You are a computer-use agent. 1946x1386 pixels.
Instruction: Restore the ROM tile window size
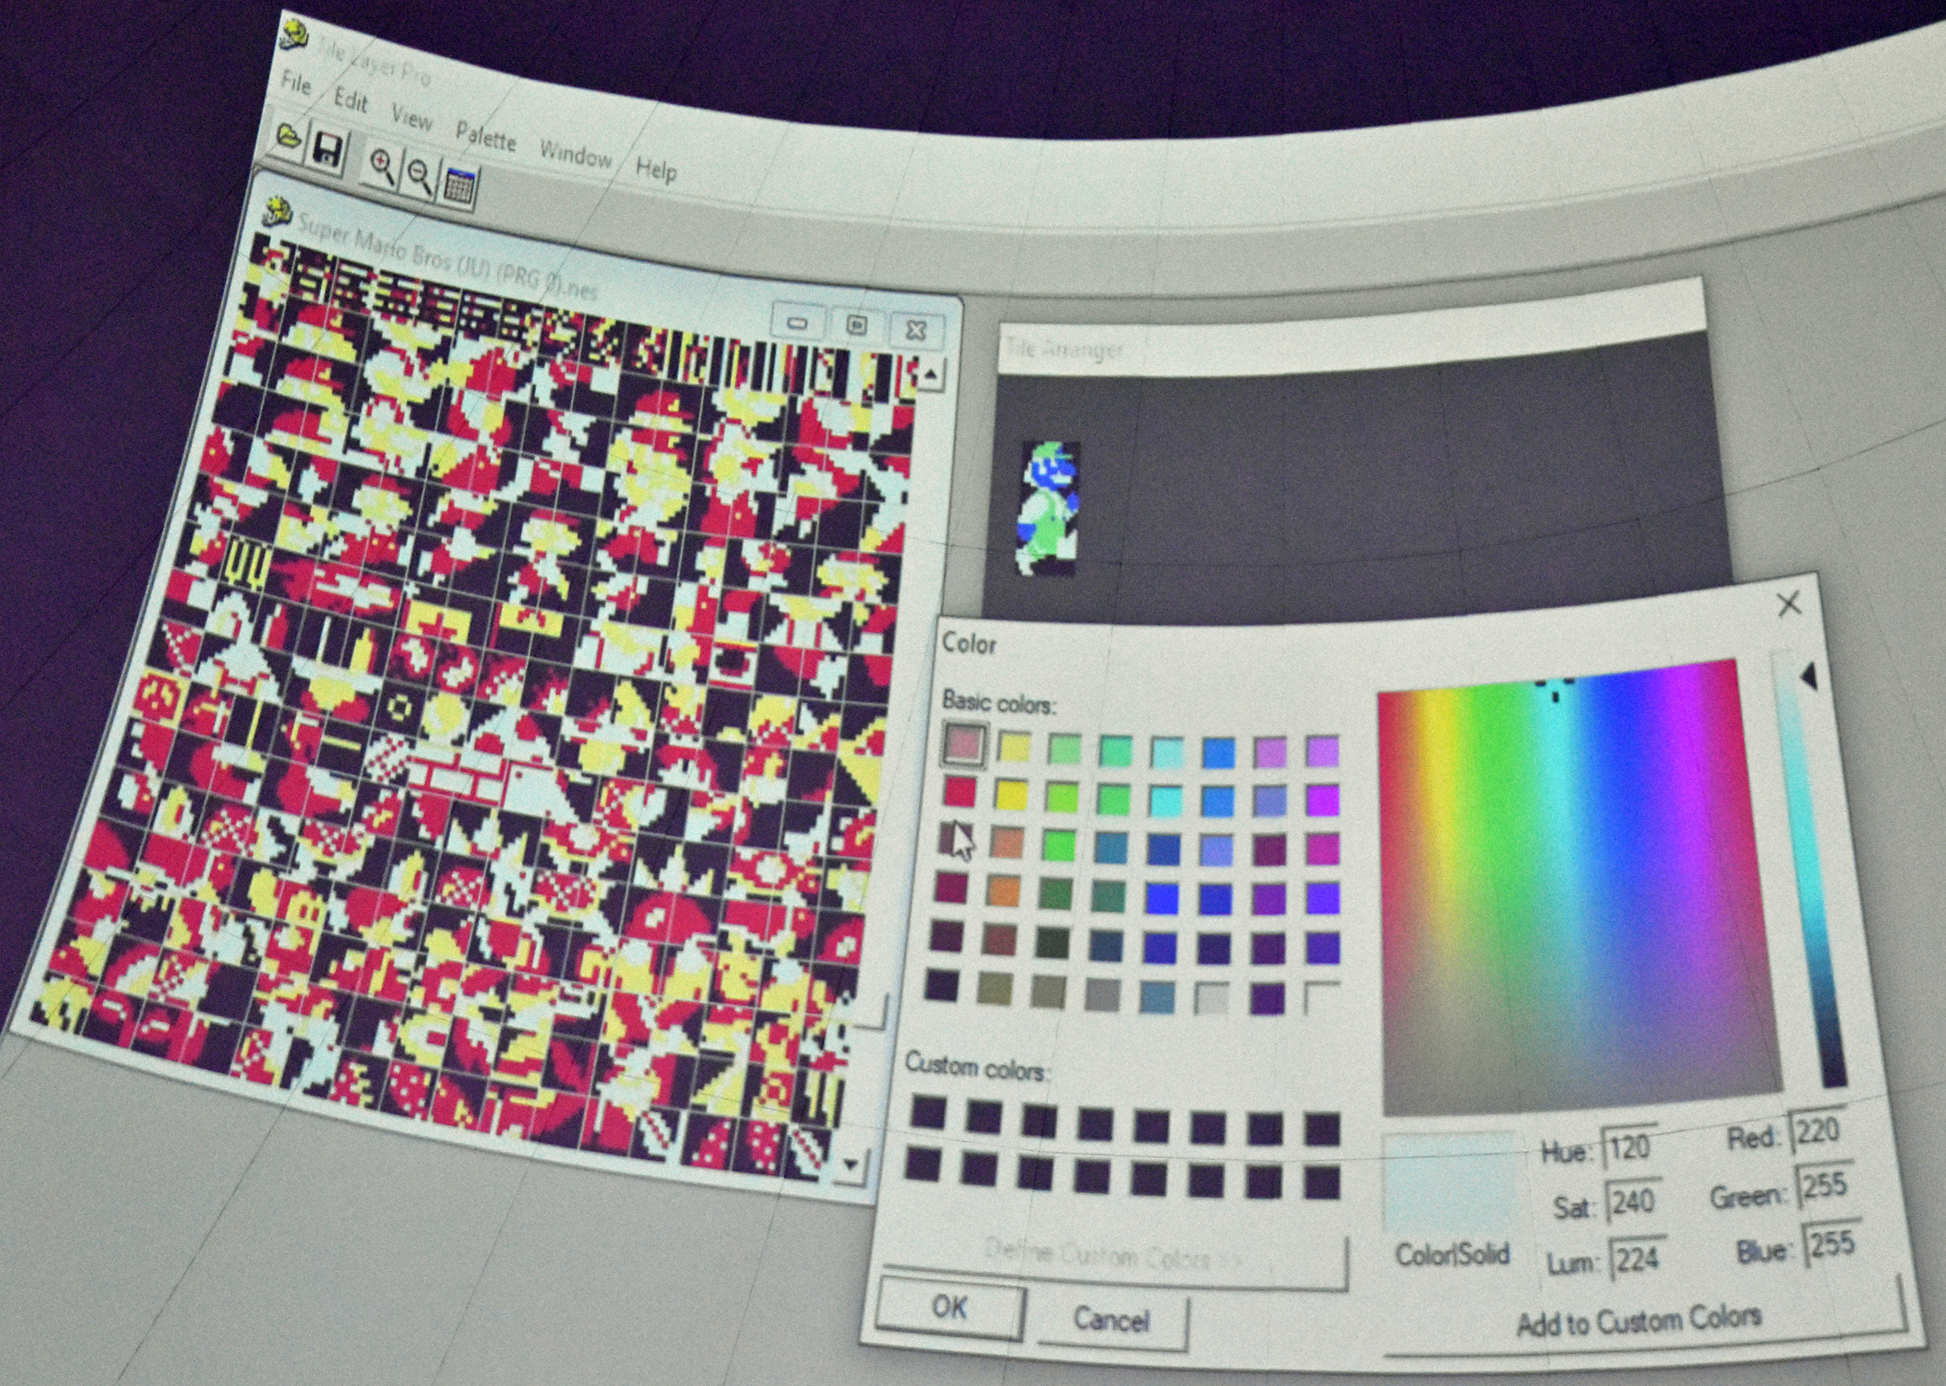coord(857,324)
